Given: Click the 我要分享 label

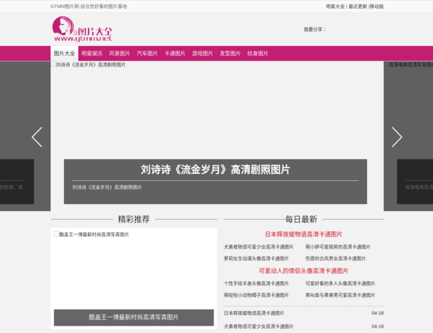Looking at the screenshot, I should click(x=315, y=29).
